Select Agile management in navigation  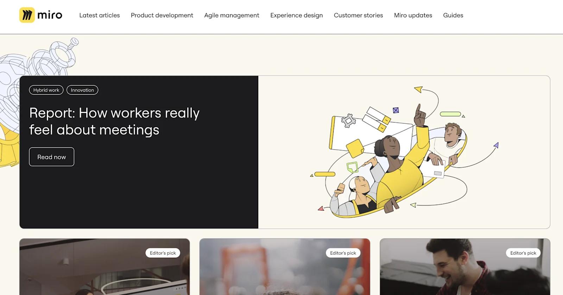[x=232, y=15]
